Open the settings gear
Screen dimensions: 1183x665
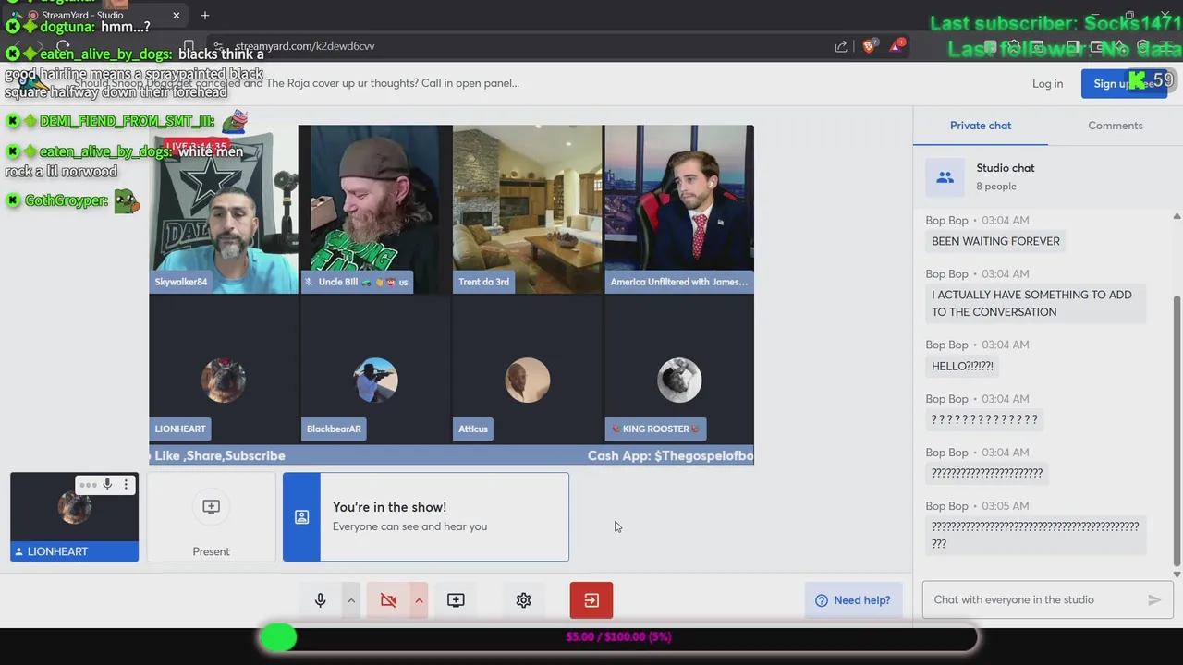524,600
